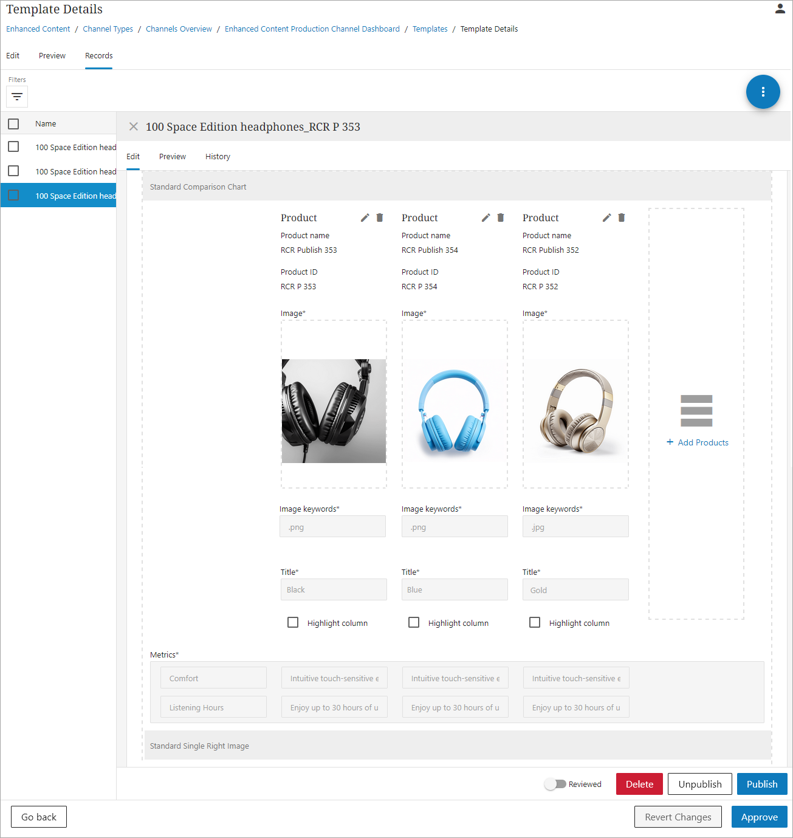Select all records with the Name header checkbox
The image size is (793, 838).
(x=13, y=124)
